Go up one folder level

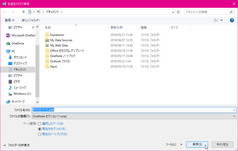pos(24,12)
